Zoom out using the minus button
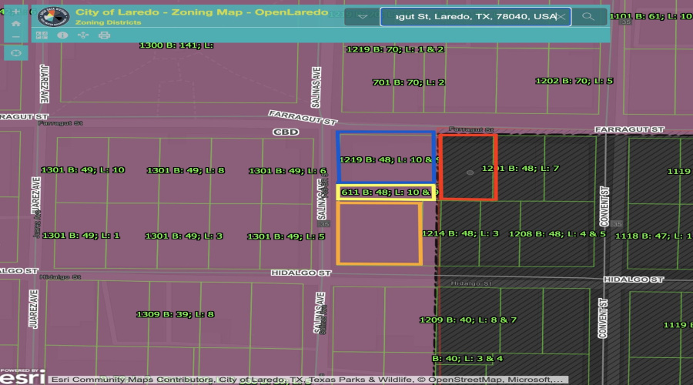 tap(15, 36)
